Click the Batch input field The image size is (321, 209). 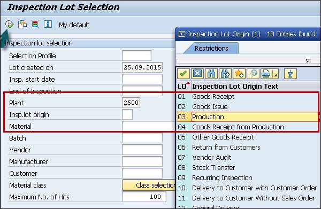coord(142,138)
